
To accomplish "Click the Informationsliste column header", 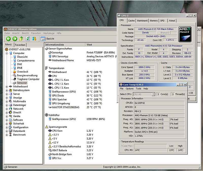I will [x=64, y=45].
